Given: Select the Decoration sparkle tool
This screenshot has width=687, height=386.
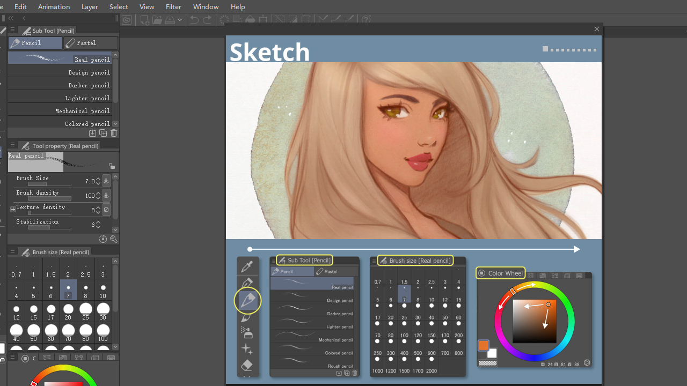Looking at the screenshot, I should tap(247, 348).
